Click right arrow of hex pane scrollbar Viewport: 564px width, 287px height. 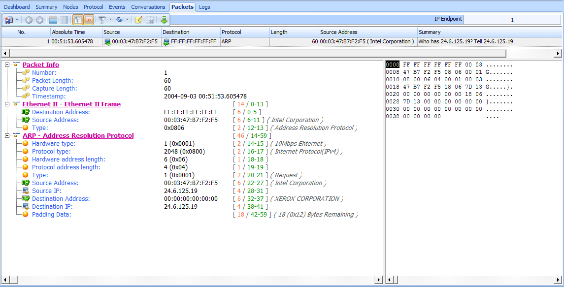(x=558, y=280)
